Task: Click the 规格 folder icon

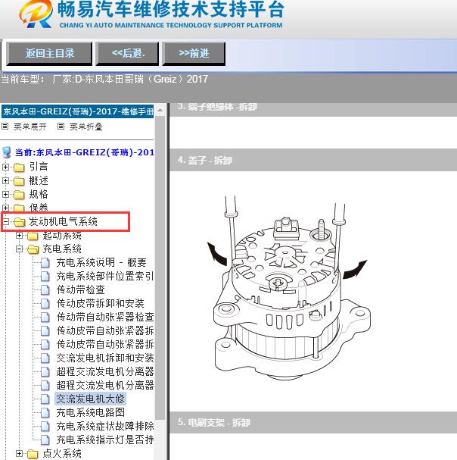Action: tap(19, 195)
